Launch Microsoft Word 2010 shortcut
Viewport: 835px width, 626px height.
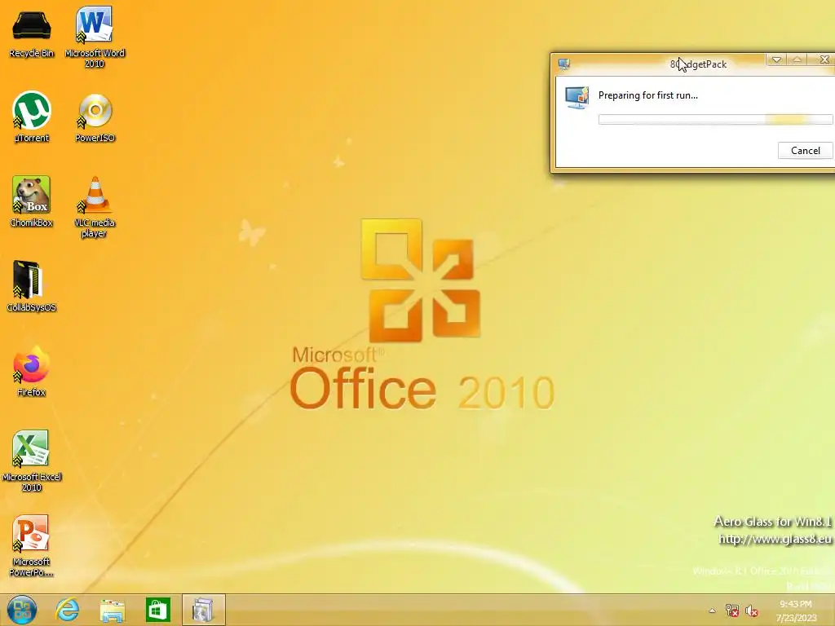(95, 36)
